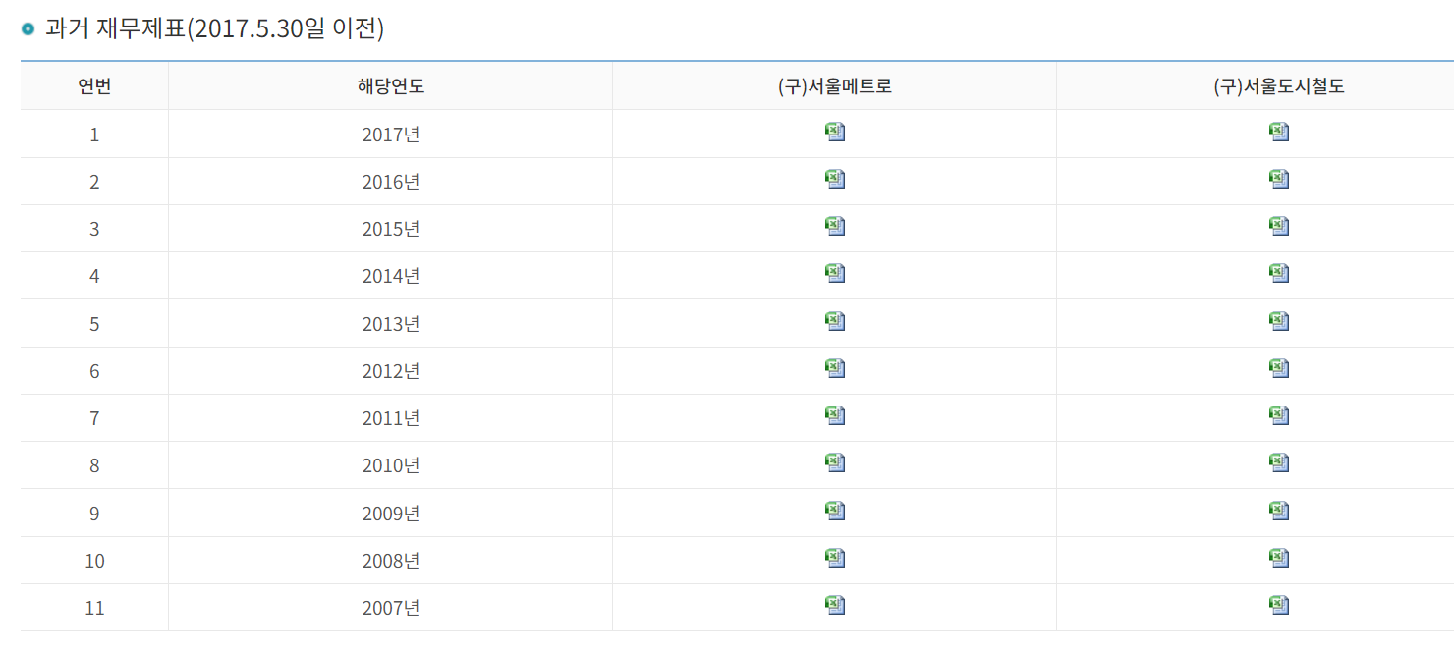This screenshot has width=1454, height=650.
Task: Open the 2015년 (구)서울메트로 Excel icon
Action: tap(835, 226)
